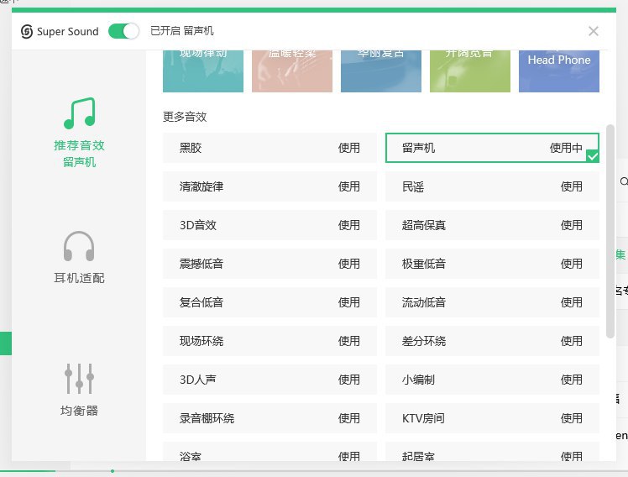Apply the KTV房间 effect
The image size is (628, 477).
pos(571,418)
